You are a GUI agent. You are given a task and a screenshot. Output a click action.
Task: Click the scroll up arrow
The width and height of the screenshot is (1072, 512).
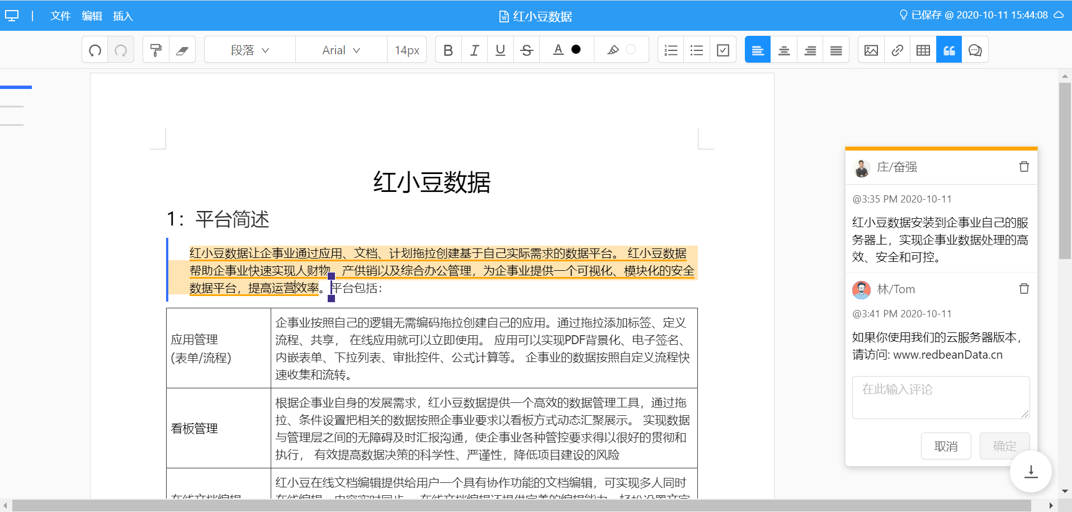point(1065,76)
